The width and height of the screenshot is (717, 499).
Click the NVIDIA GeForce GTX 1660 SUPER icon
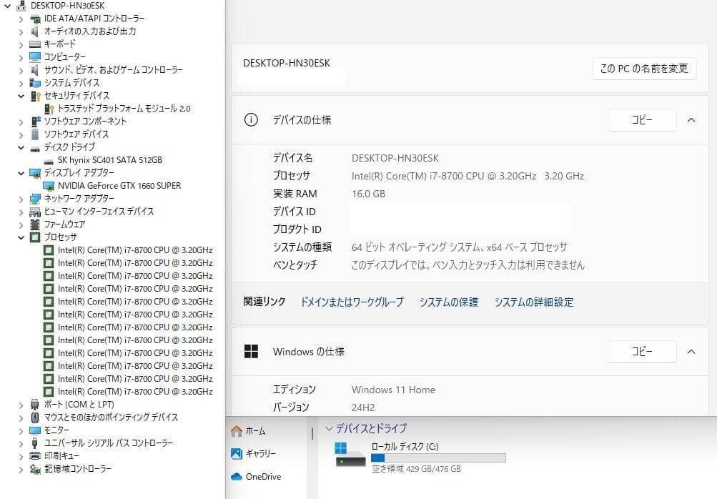[49, 185]
